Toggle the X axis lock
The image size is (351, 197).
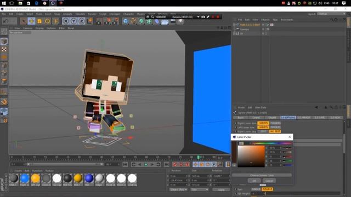[66, 21]
